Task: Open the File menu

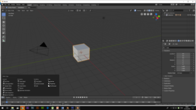Action: (5, 5)
